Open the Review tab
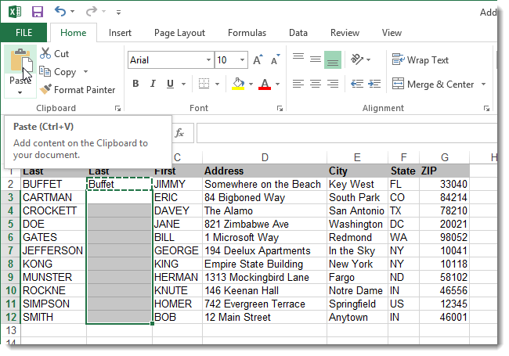The width and height of the screenshot is (509, 356). [x=345, y=33]
